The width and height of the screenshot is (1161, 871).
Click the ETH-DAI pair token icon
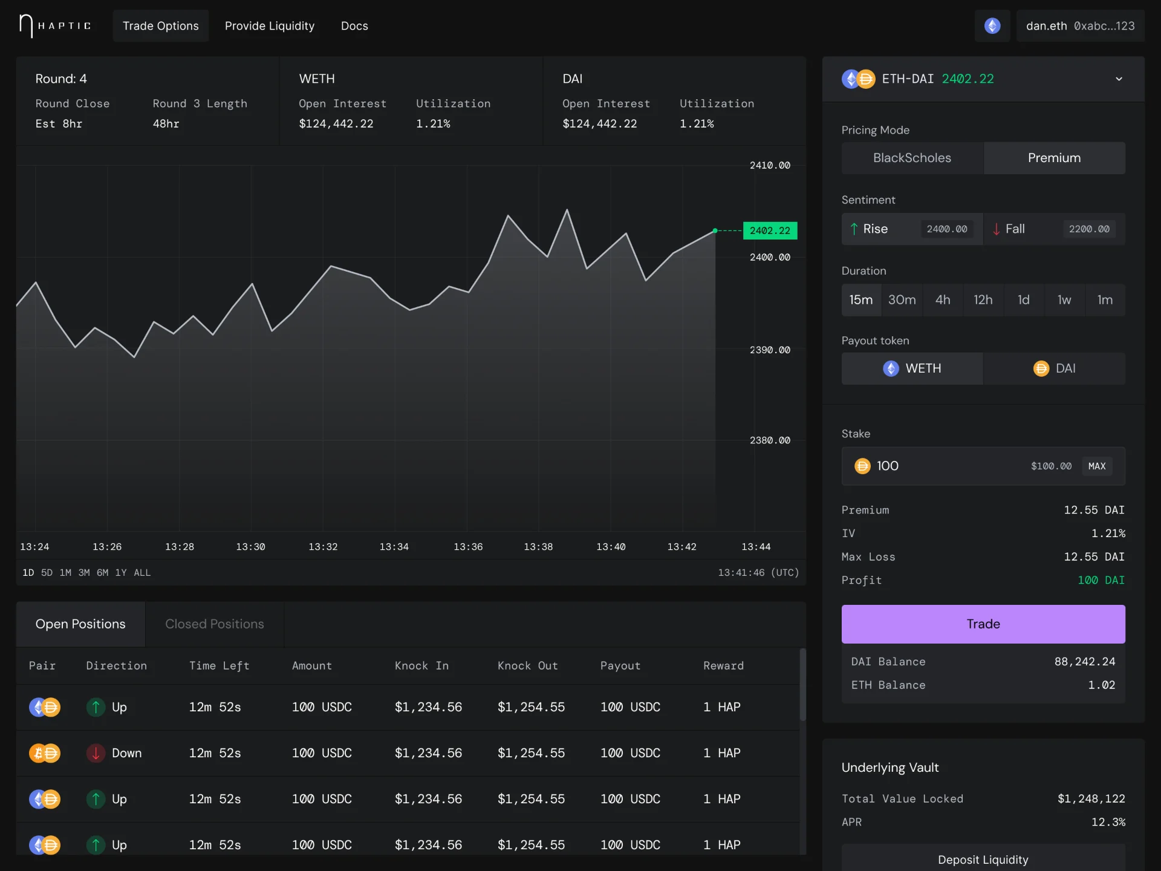tap(858, 79)
